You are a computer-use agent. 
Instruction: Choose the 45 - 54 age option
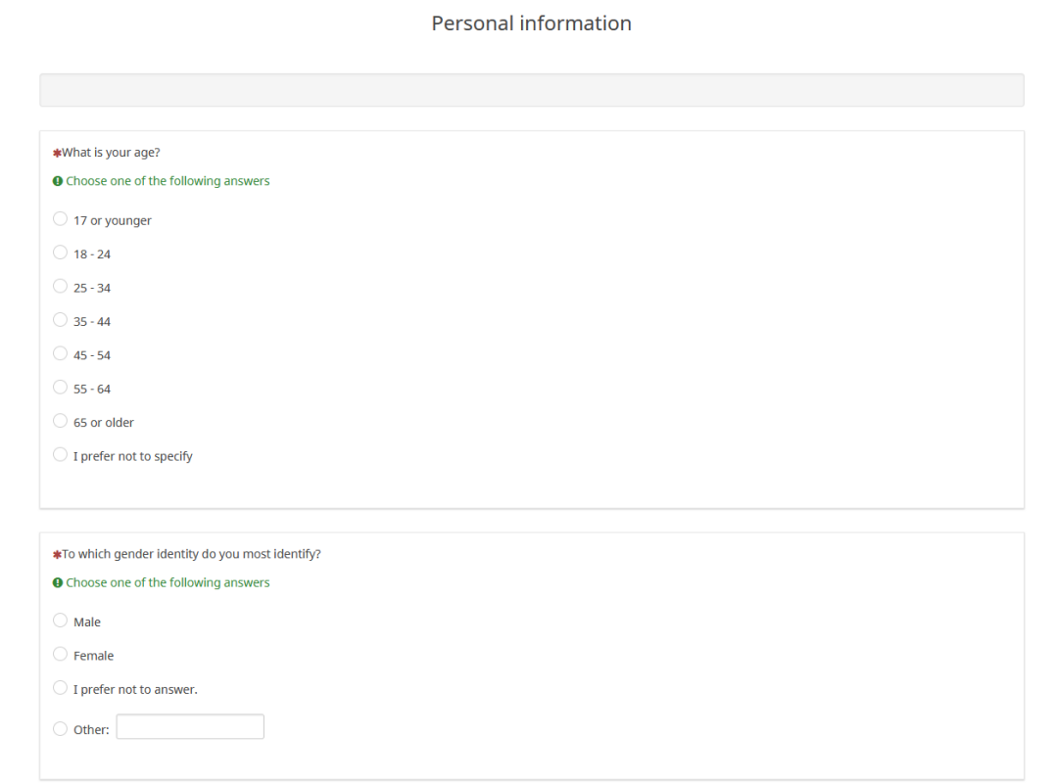(61, 353)
